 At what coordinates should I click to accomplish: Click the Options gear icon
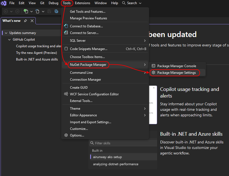click(66, 135)
